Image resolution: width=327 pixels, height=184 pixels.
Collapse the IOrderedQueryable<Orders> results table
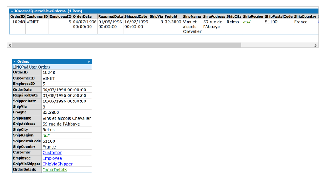tap(12, 11)
